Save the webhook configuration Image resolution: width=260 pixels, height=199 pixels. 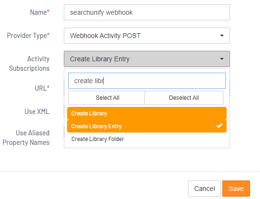(x=236, y=189)
